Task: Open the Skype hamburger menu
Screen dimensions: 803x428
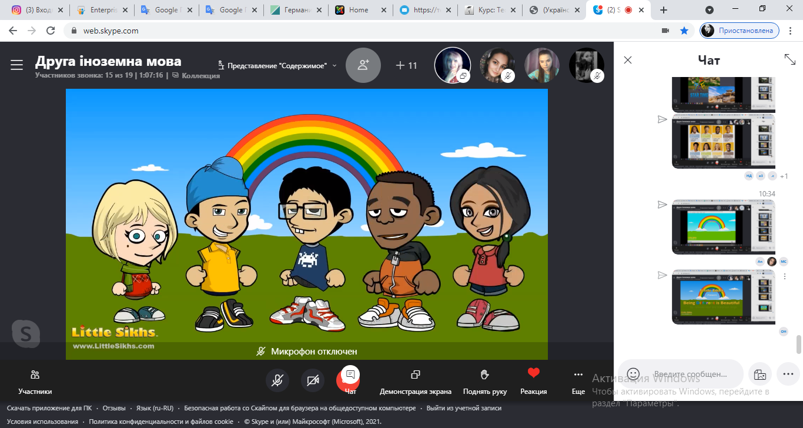Action: tap(16, 65)
